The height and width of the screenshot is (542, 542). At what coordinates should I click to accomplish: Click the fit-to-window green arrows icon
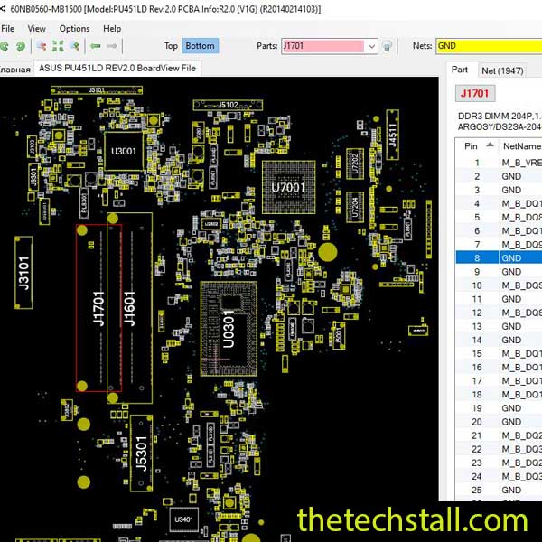pos(58,46)
